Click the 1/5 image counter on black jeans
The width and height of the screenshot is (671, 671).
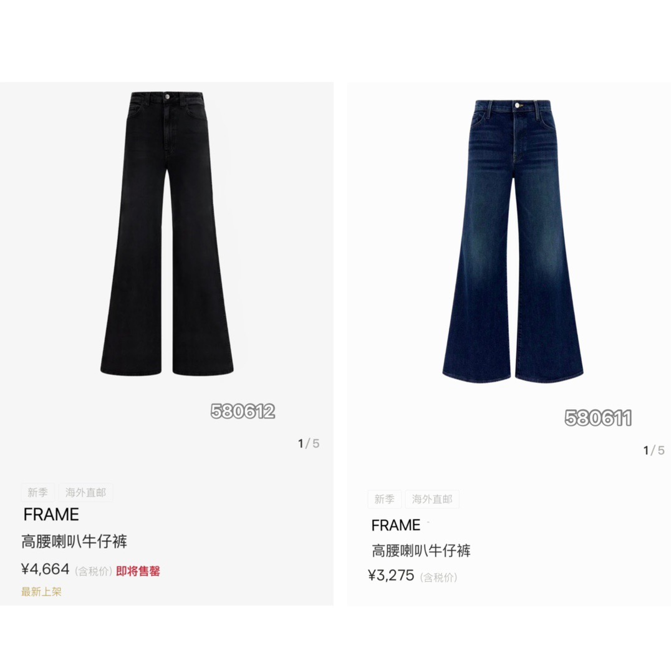point(309,443)
